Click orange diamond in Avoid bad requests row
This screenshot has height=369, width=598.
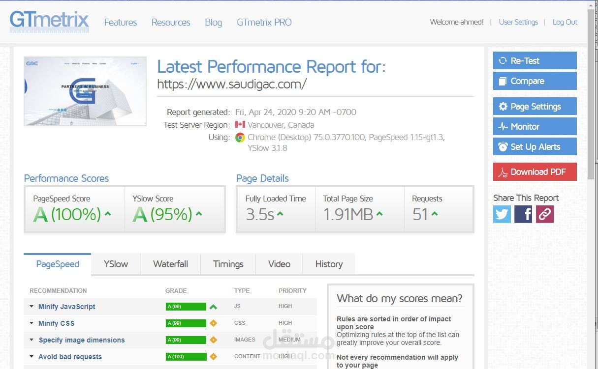coord(213,357)
